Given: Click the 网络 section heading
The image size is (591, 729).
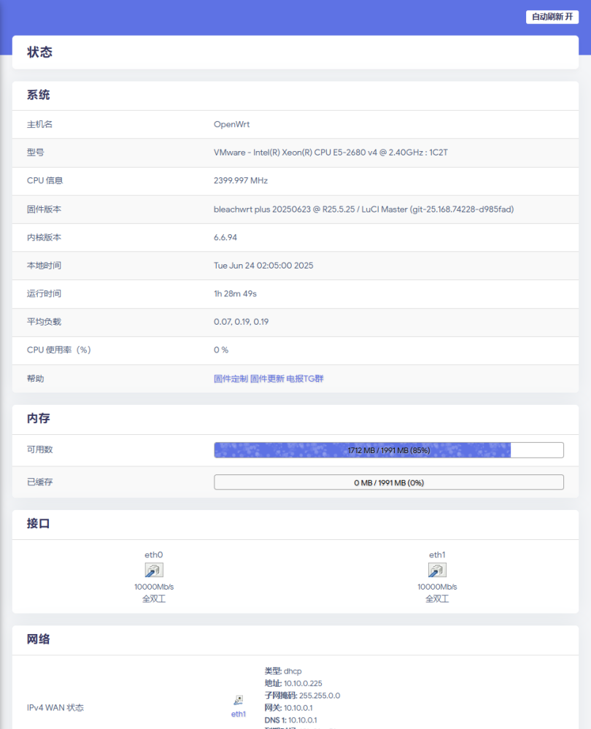Looking at the screenshot, I should (x=39, y=639).
